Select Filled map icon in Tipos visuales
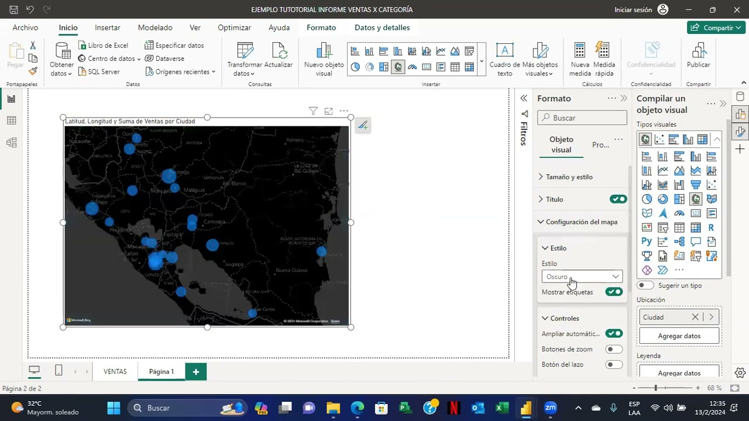Screen dimensions: 749x421 [712, 199]
